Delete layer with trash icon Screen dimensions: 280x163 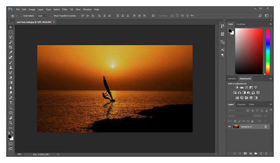pyautogui.click(x=266, y=154)
